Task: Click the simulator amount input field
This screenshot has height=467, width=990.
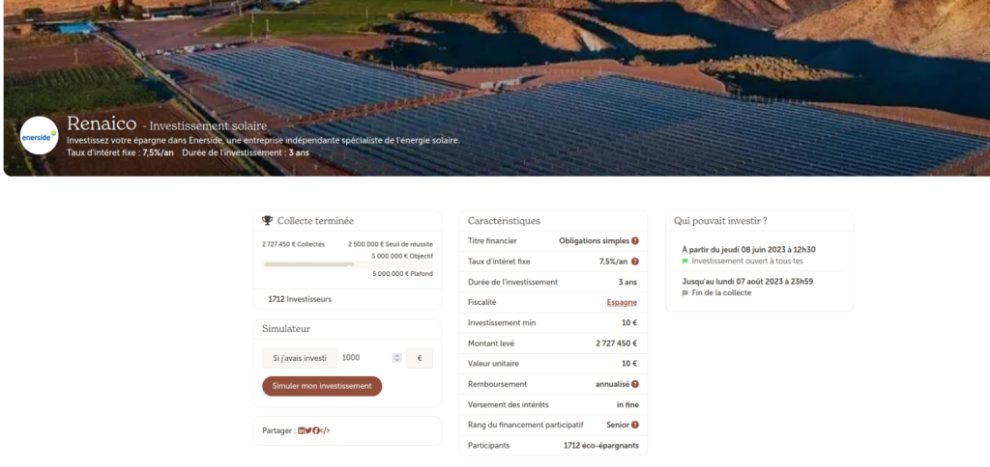Action: point(364,358)
